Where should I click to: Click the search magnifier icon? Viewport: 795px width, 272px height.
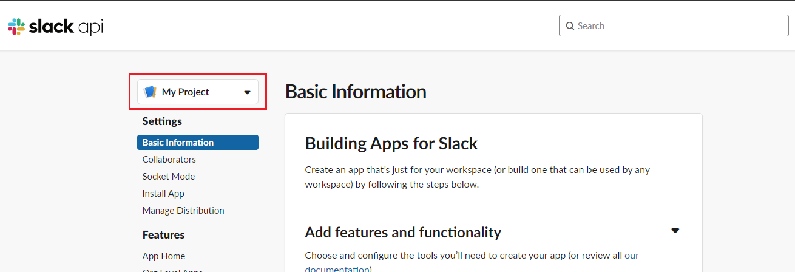coord(570,26)
